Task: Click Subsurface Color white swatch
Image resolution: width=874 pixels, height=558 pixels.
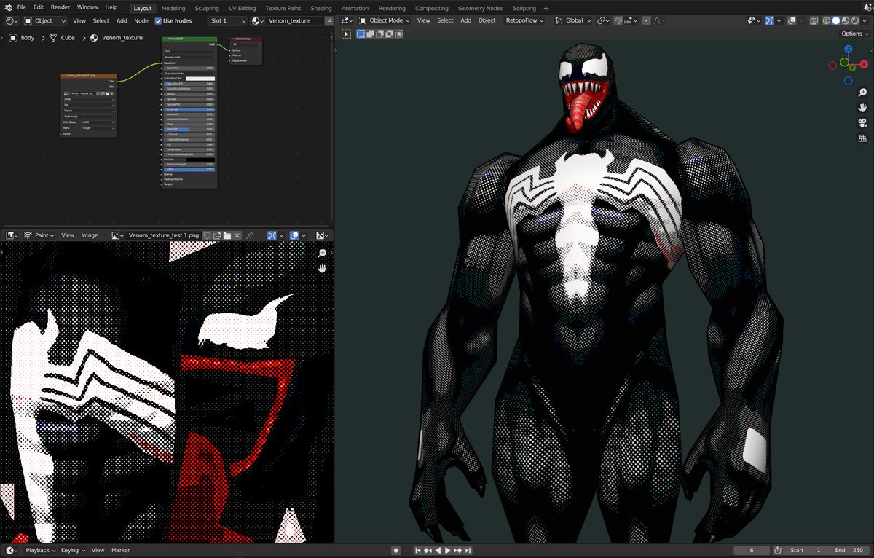Action: [200, 78]
